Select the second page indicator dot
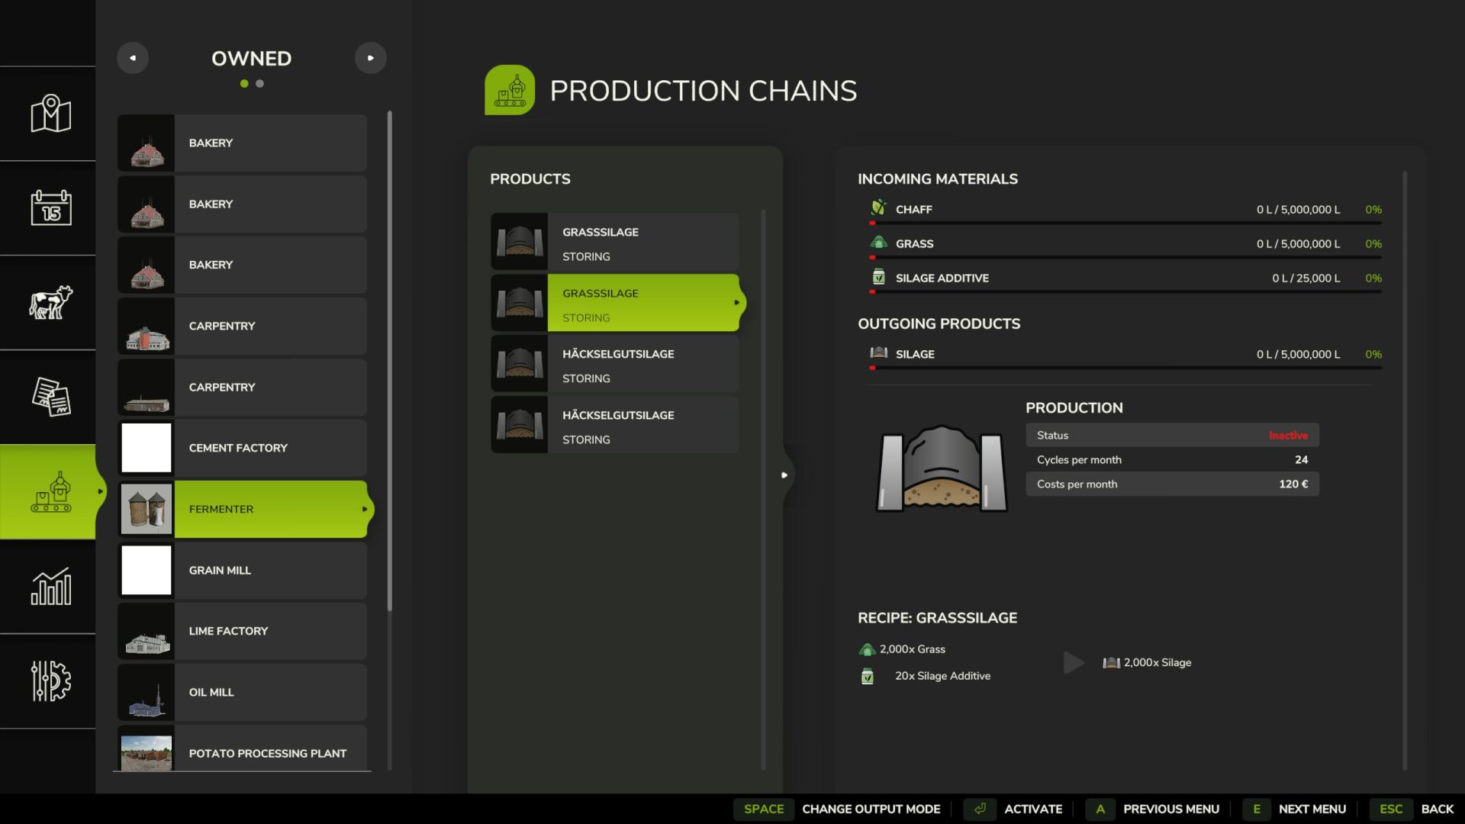This screenshot has width=1465, height=824. pos(260,84)
